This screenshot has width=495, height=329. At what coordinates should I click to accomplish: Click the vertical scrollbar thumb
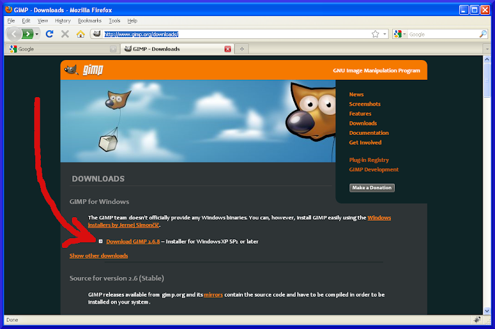click(x=487, y=80)
